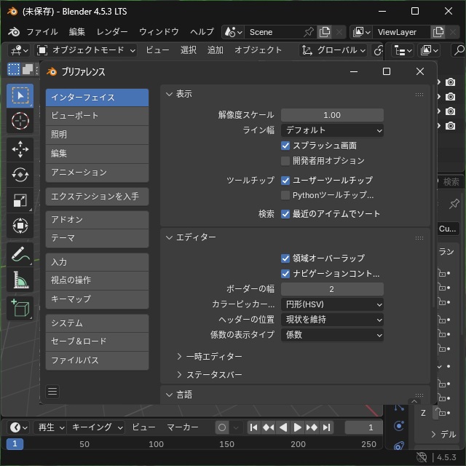The height and width of the screenshot is (466, 466).
Task: Open the オブジェクトモード dropdown
Action: (x=86, y=50)
